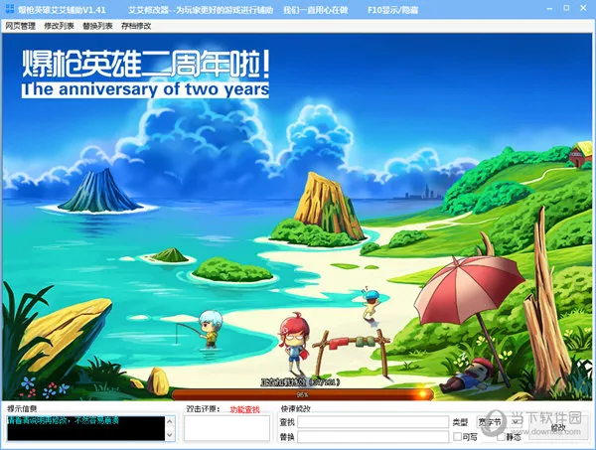This screenshot has height=450, width=596.
Task: Focus the 查找 search input field
Action: [x=373, y=422]
